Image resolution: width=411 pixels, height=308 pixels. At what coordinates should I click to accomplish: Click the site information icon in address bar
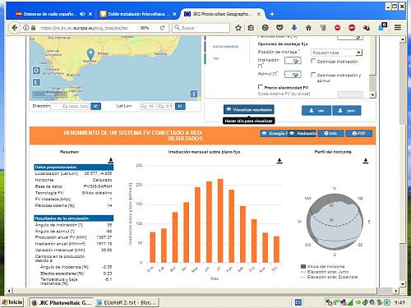coord(25,28)
